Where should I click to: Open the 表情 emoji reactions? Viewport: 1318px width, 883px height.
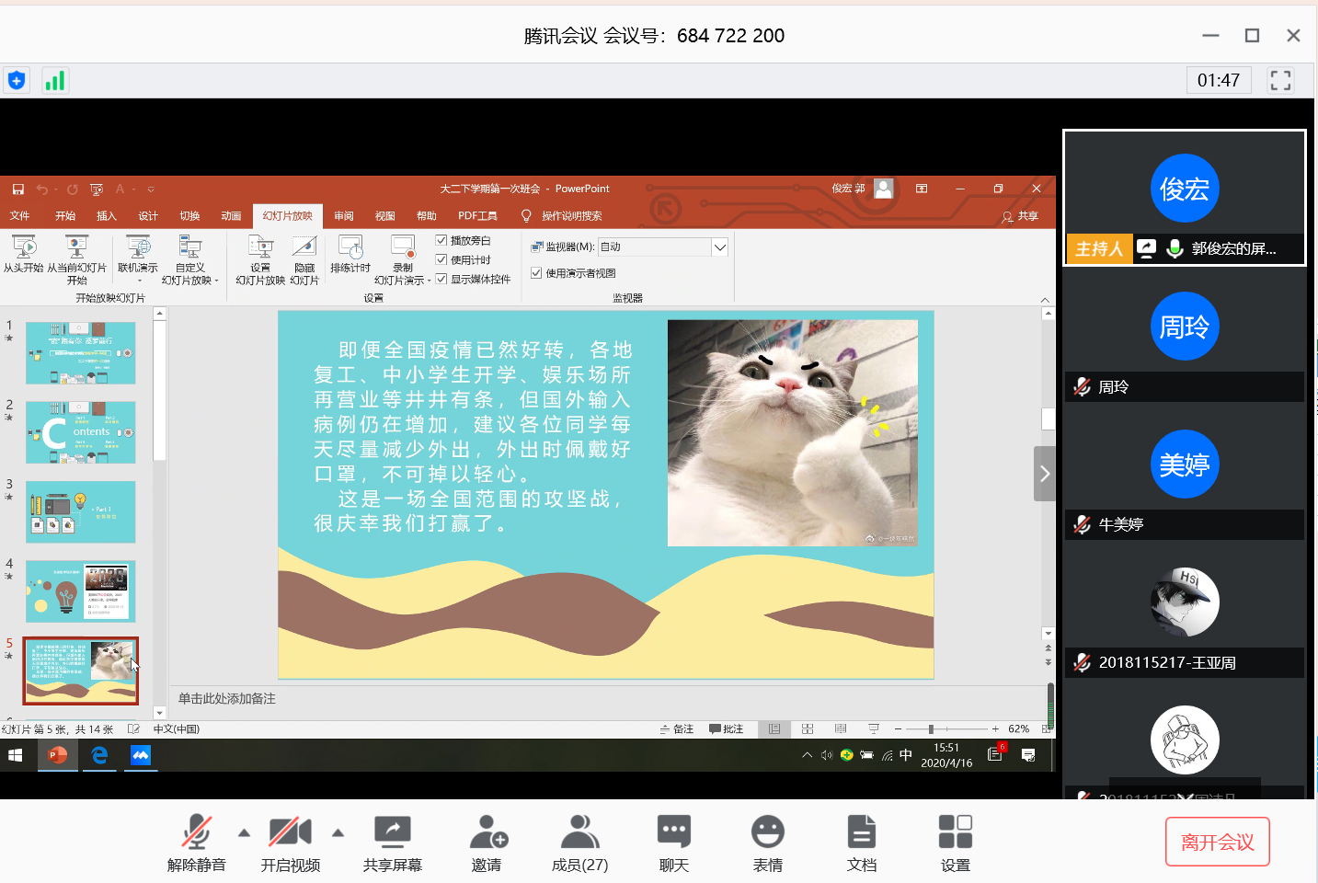pyautogui.click(x=767, y=832)
